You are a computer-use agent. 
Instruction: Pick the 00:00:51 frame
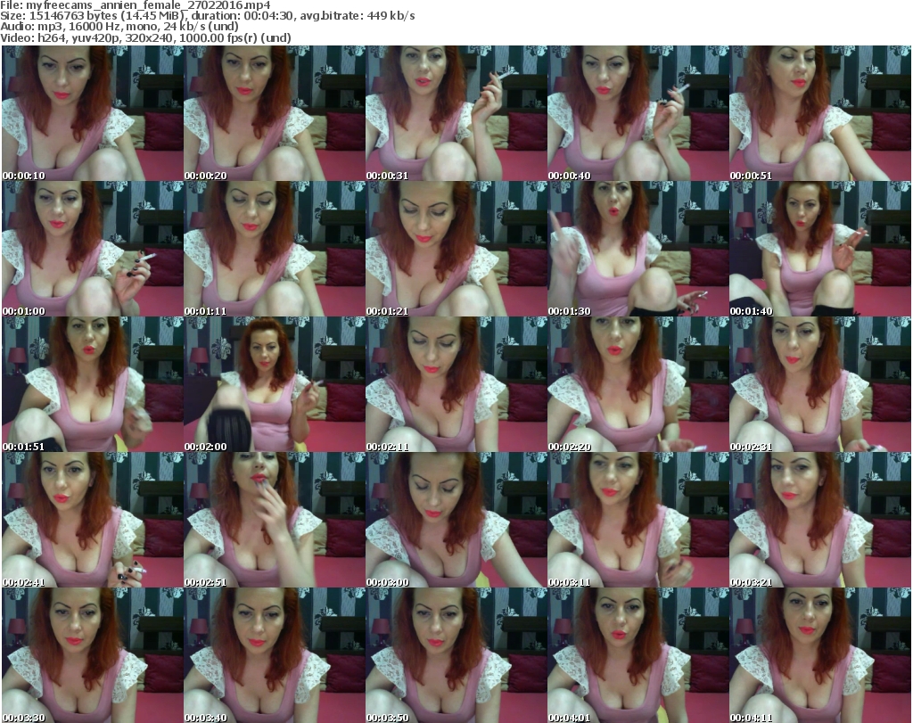click(x=820, y=113)
